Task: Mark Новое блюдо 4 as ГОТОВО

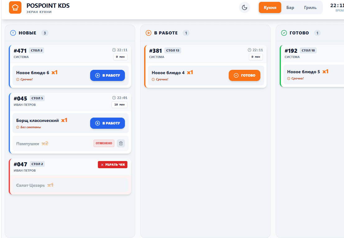Action: tap(244, 75)
